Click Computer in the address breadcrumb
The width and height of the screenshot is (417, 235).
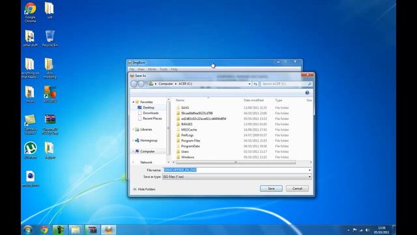tap(165, 84)
